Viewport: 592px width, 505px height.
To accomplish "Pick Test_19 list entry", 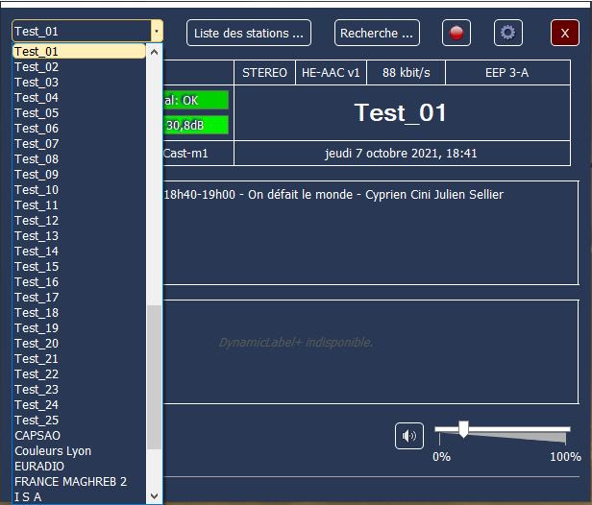I will [x=79, y=328].
